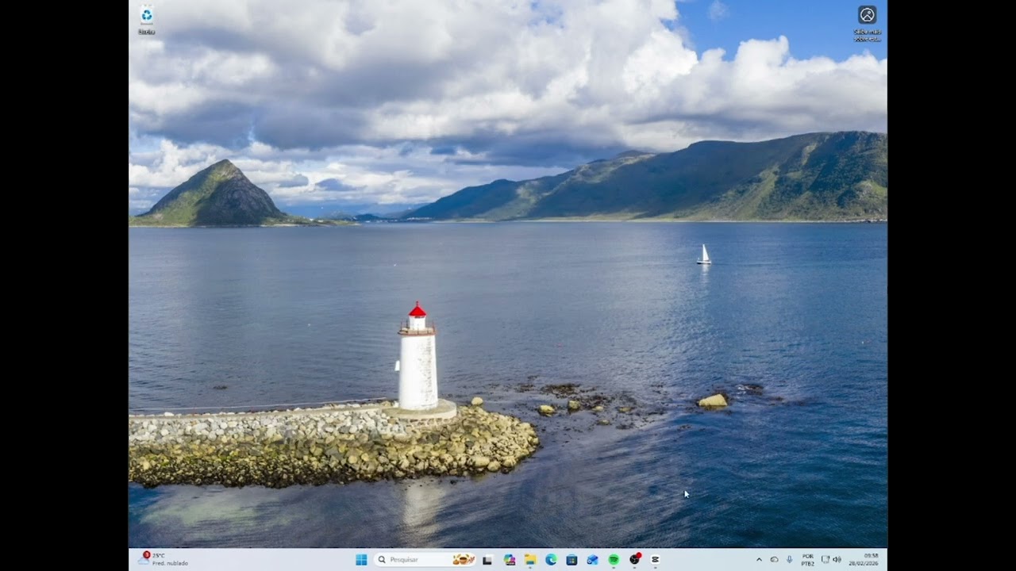1016x571 pixels.
Task: Open Spotify from the taskbar
Action: click(614, 559)
